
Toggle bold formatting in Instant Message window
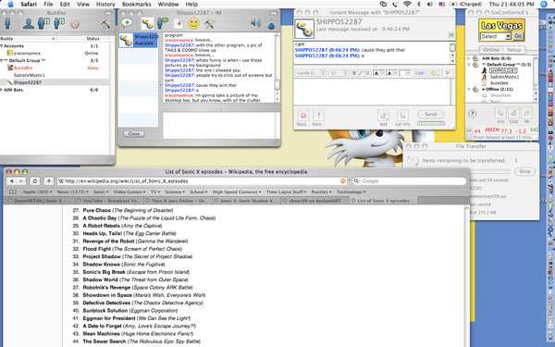pos(354,73)
